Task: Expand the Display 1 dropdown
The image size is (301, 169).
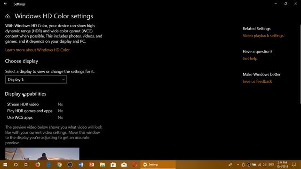Action: [x=36, y=79]
